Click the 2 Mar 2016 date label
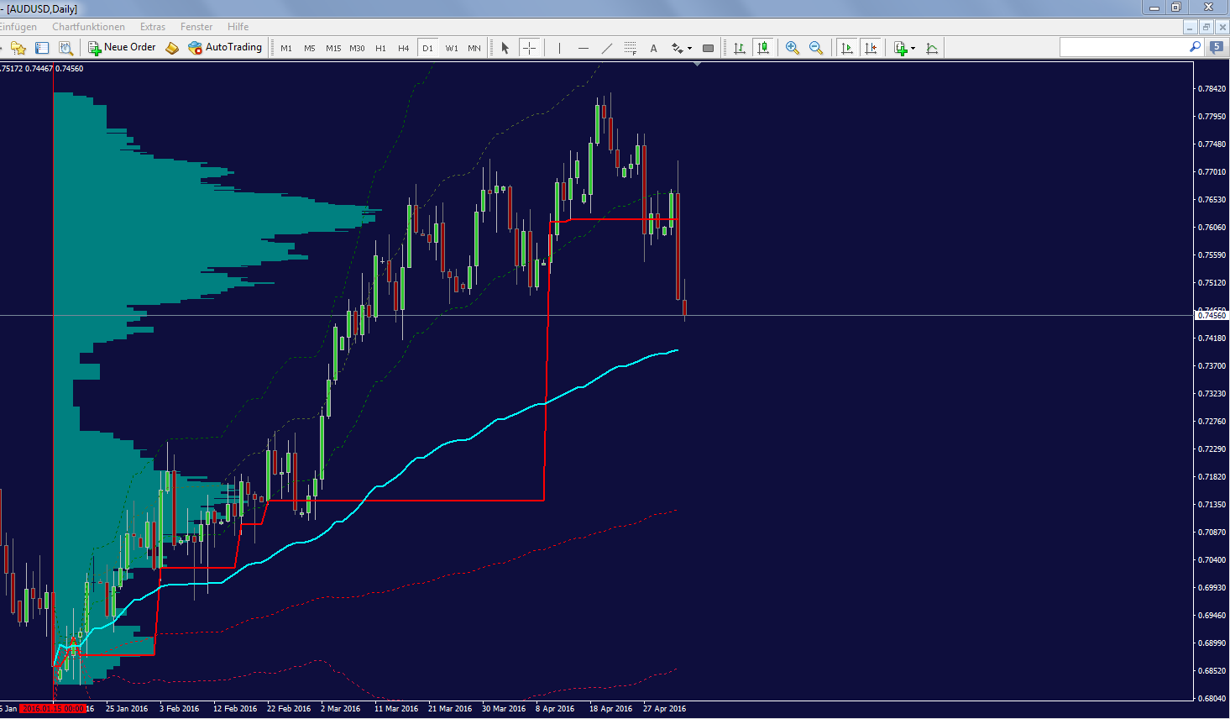Viewport: 1230px width, 719px height. (340, 709)
